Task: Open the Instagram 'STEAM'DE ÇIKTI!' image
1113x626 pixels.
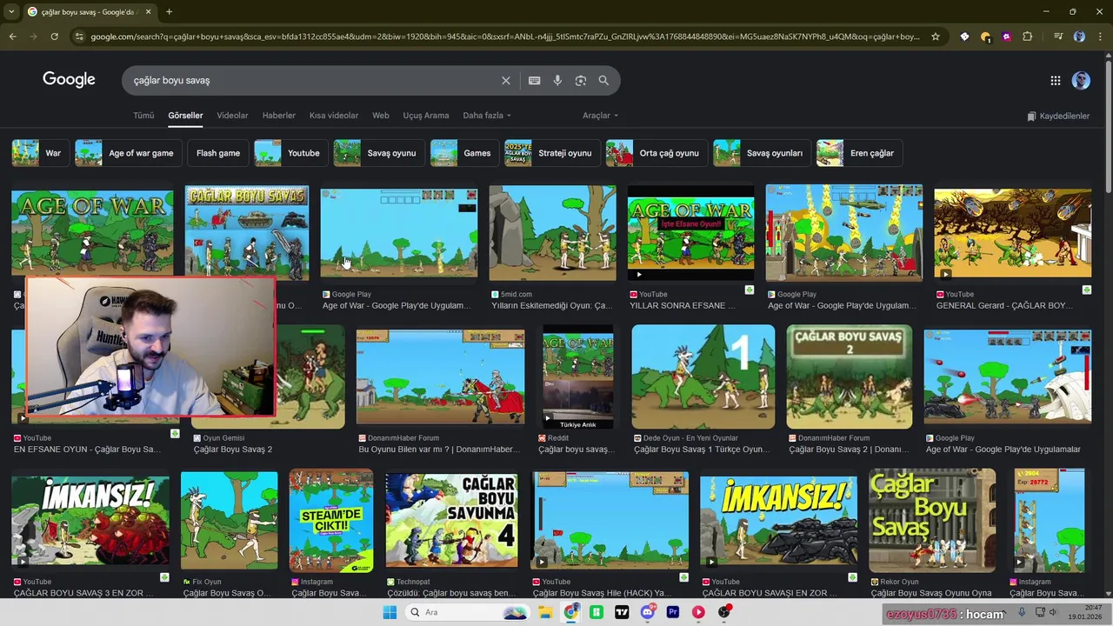Action: 330,521
